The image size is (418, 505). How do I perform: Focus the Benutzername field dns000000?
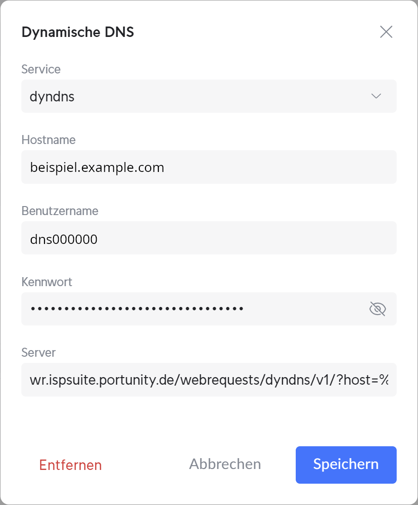pos(209,238)
